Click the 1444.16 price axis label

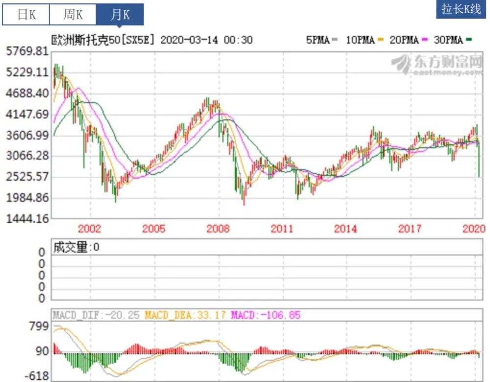pos(27,218)
